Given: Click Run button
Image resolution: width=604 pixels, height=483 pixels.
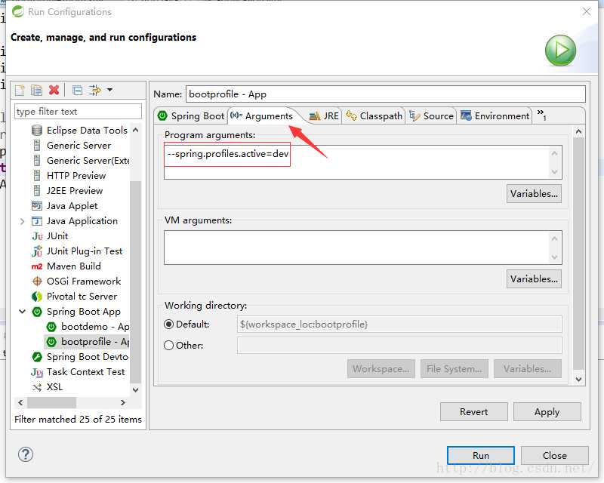Looking at the screenshot, I should [x=481, y=455].
